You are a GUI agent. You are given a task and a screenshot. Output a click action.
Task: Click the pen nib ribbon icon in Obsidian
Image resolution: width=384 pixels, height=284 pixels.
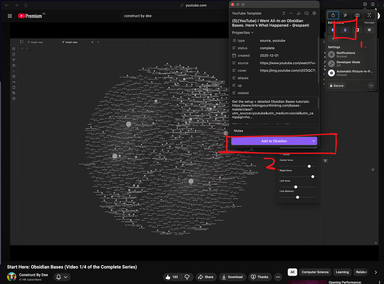(14, 93)
